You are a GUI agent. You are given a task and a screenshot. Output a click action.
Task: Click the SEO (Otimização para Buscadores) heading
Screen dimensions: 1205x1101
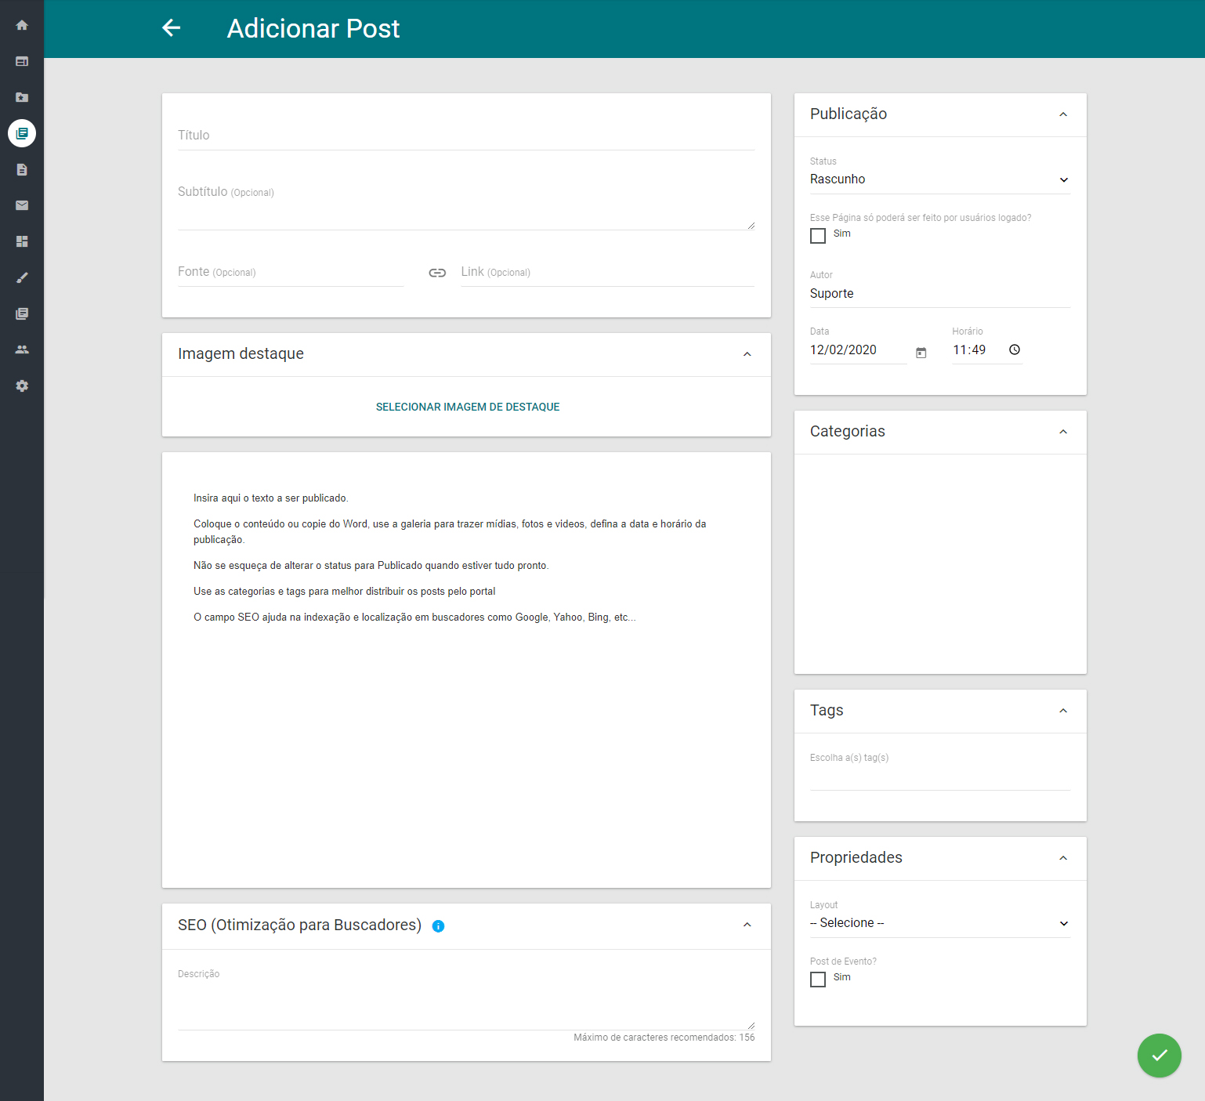[x=299, y=925]
